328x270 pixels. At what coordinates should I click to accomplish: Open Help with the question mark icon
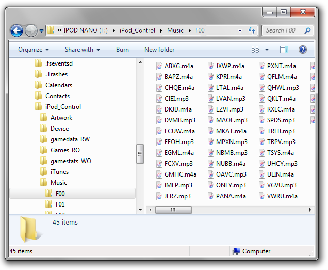point(303,50)
